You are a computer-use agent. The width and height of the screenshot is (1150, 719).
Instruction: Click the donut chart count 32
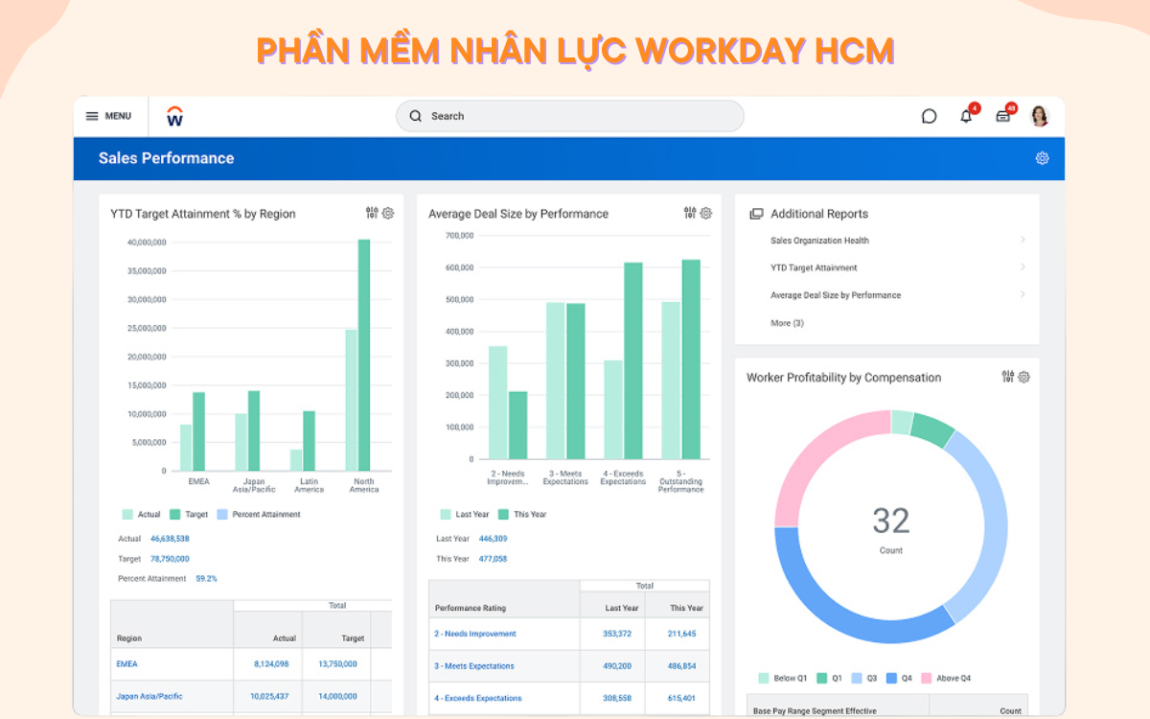(x=891, y=522)
